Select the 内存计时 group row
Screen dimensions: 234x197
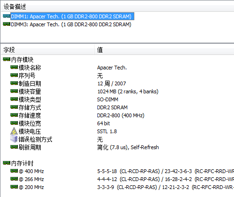tap(22, 163)
